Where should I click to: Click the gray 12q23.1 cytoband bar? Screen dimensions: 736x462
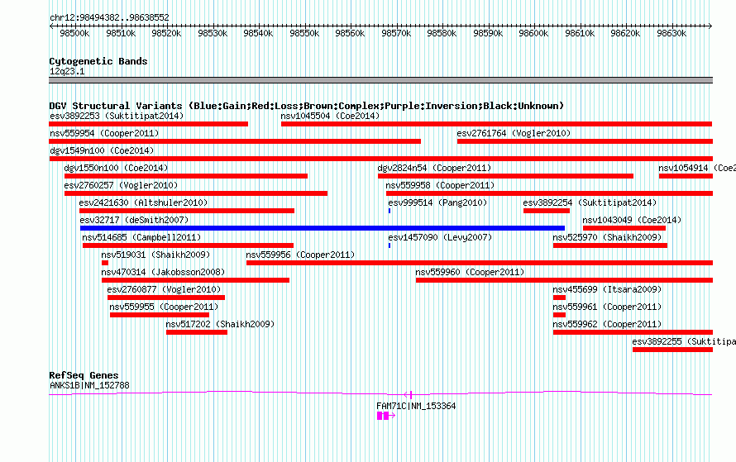(380, 80)
